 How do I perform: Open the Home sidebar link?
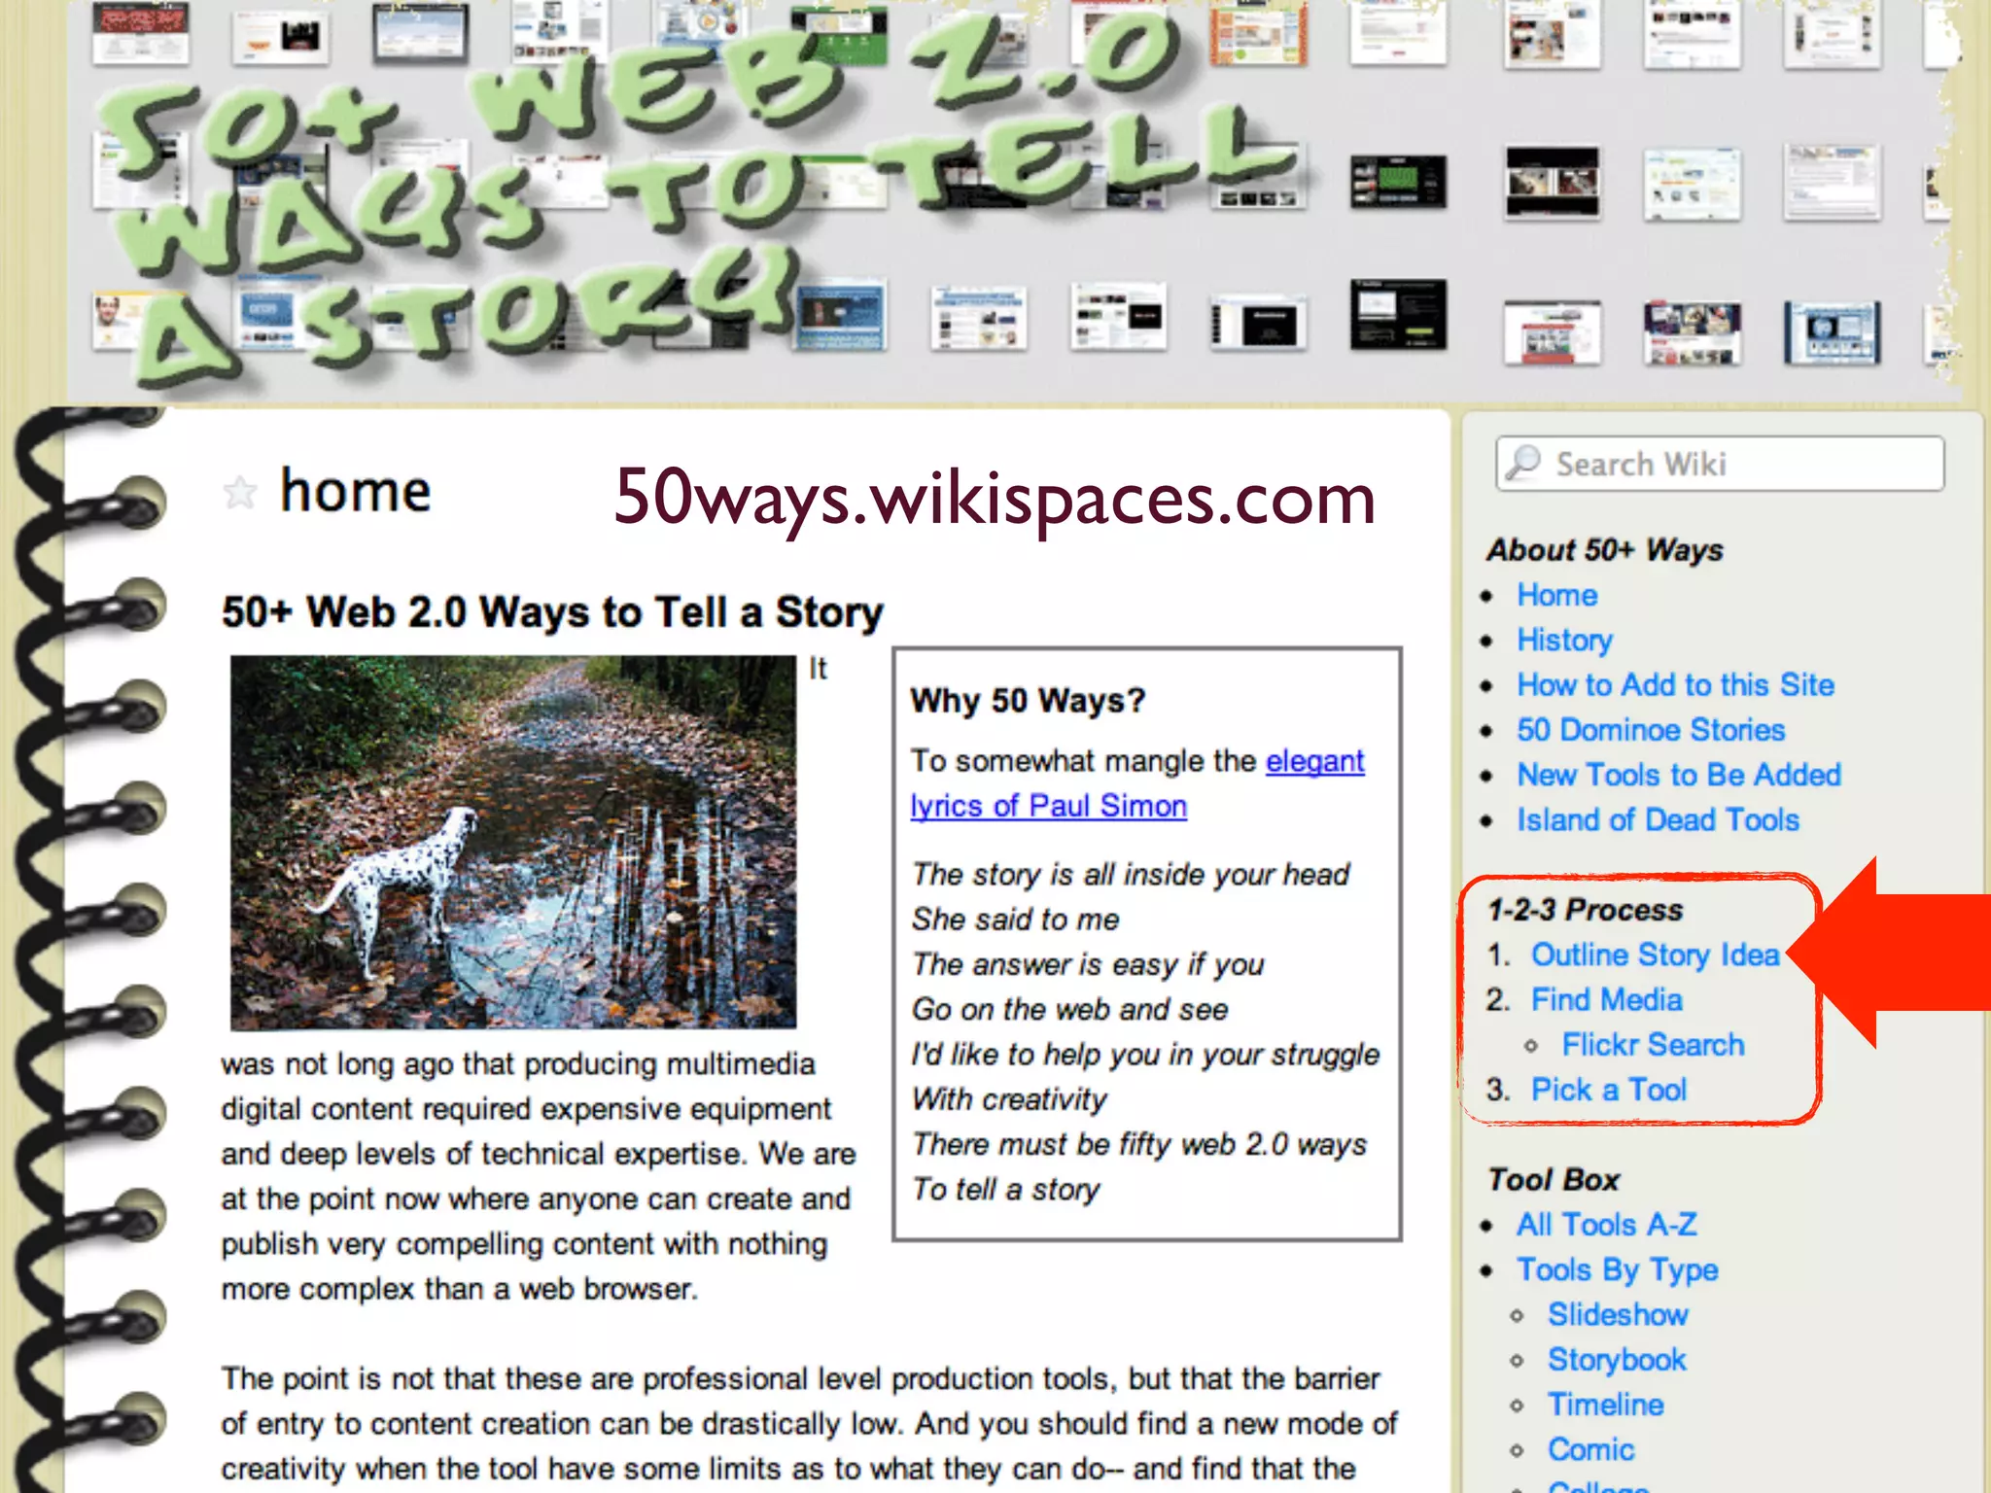coord(1557,595)
